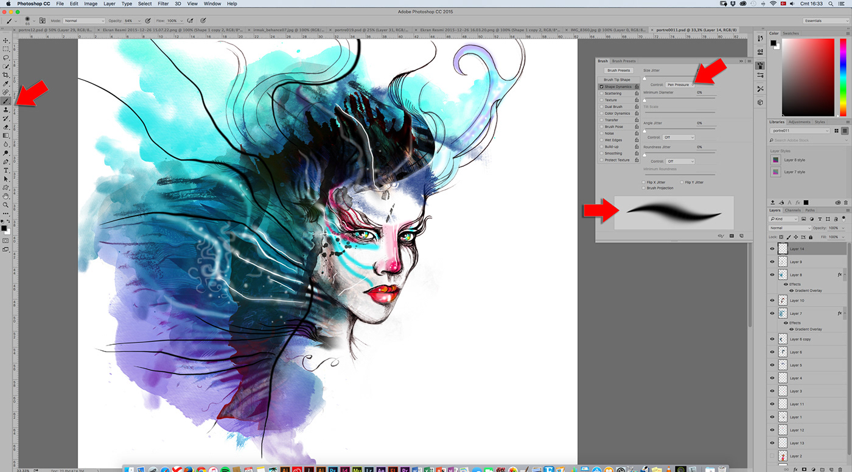This screenshot has height=472, width=852.
Task: Open Size Jitter Control dropdown (Pen Pressure)
Action: (680, 85)
